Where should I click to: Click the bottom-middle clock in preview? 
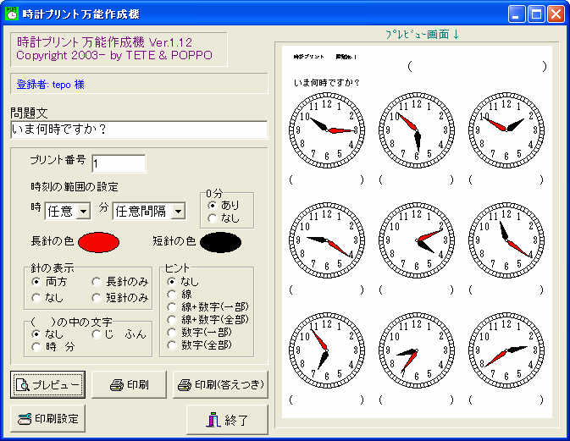(417, 350)
